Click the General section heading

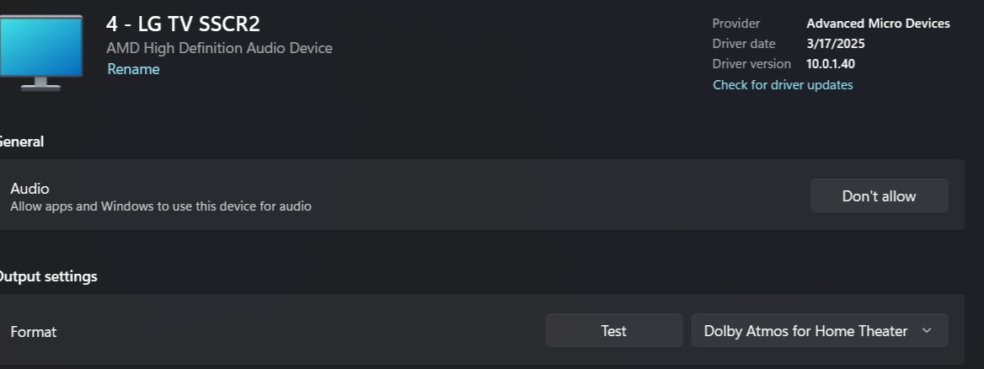point(21,142)
